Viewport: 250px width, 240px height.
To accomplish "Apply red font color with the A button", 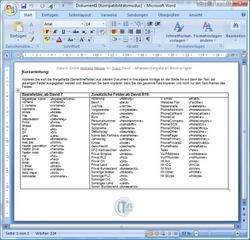I will 59,39.
